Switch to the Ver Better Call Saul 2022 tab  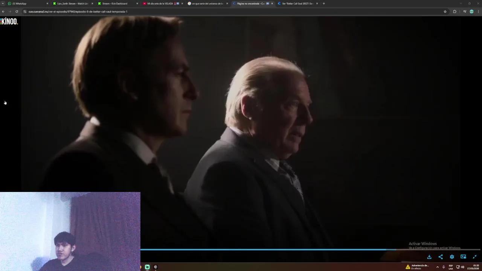pos(297,3)
